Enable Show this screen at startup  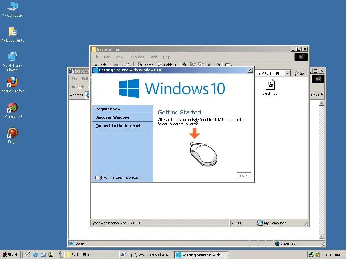97,178
